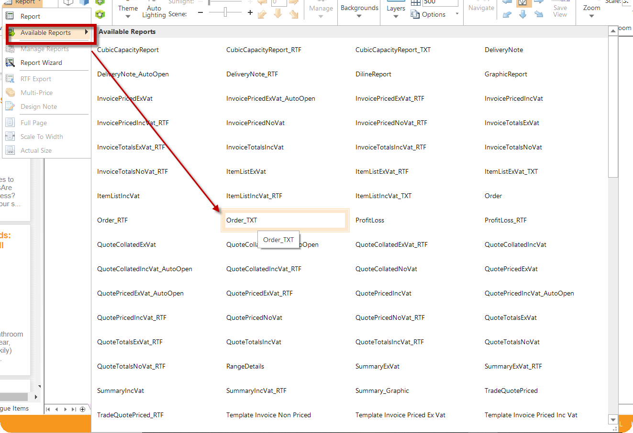Click the reports list scroll-down arrow

coord(613,420)
